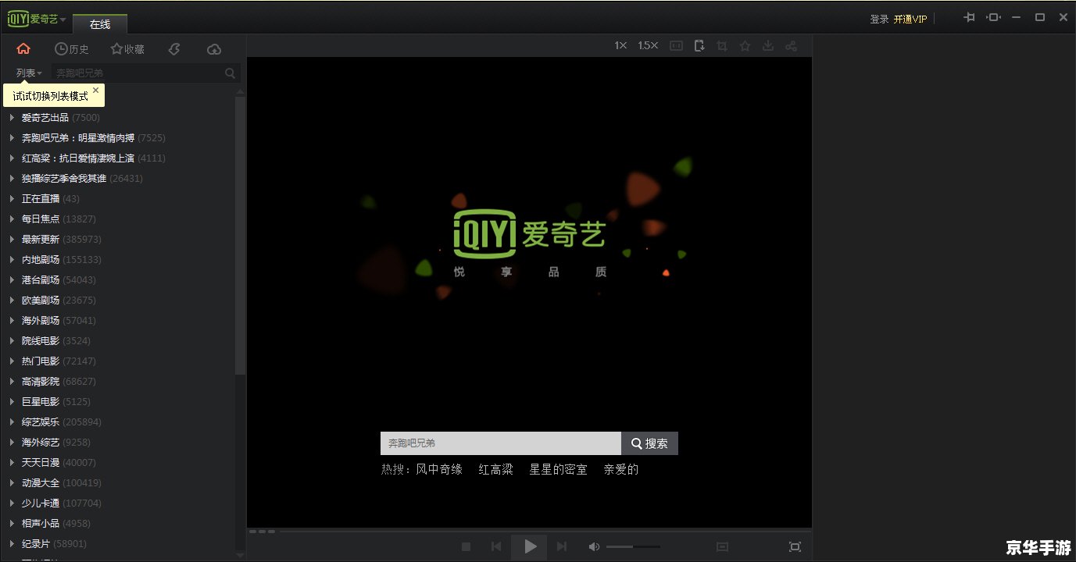Mute the volume speaker icon
Screen dimensions: 1076x562
click(x=595, y=547)
